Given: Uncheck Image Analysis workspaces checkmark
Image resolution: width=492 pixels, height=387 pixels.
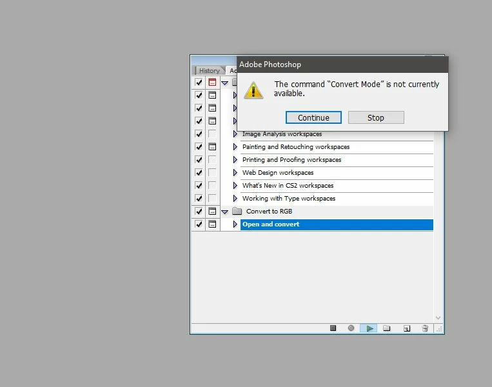Looking at the screenshot, I should [x=199, y=134].
